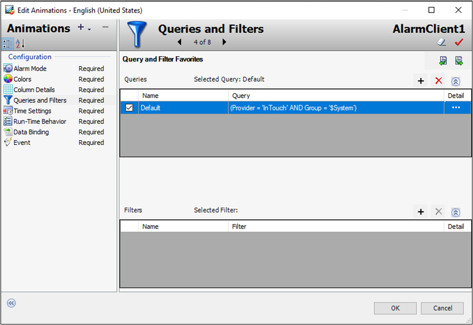Import query and filter favorites
Viewport: 473px width, 325px height.
point(444,61)
